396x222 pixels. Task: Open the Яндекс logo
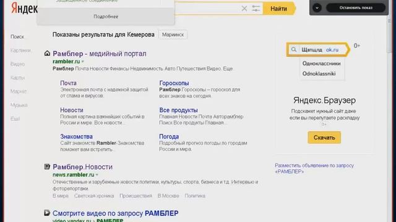pyautogui.click(x=24, y=9)
